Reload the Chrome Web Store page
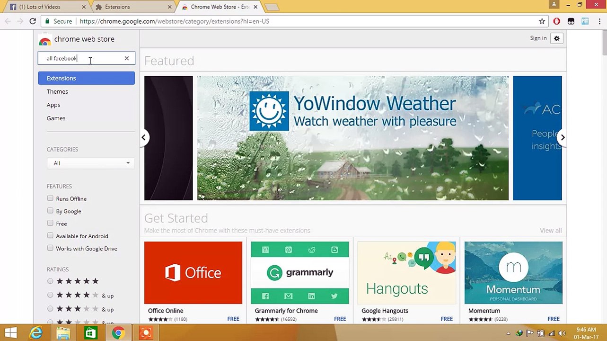Screen dimensions: 607x341 pyautogui.click(x=33, y=21)
